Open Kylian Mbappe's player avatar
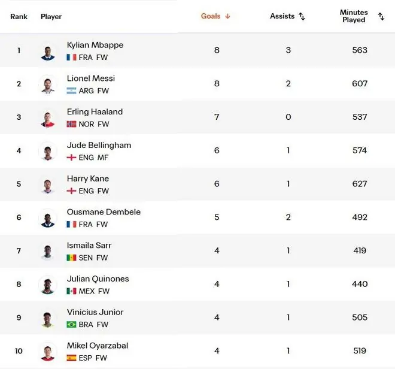The width and height of the screenshot is (395, 369). click(48, 52)
